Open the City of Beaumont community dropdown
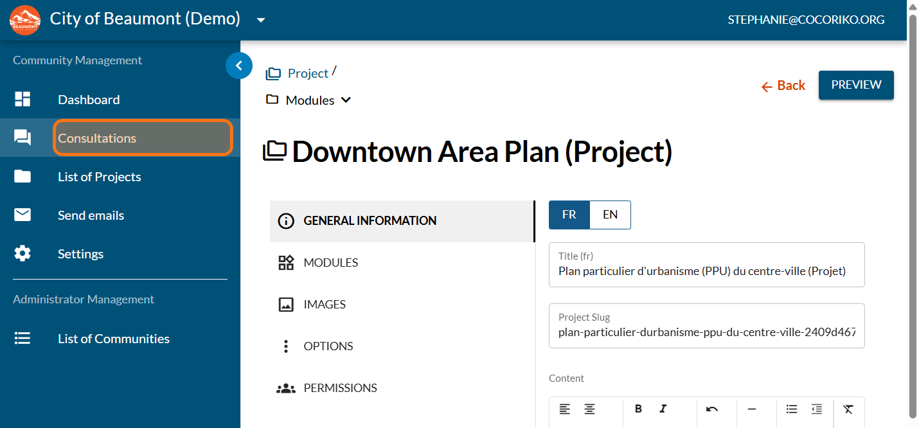Screen dimensions: 919x428 261,20
